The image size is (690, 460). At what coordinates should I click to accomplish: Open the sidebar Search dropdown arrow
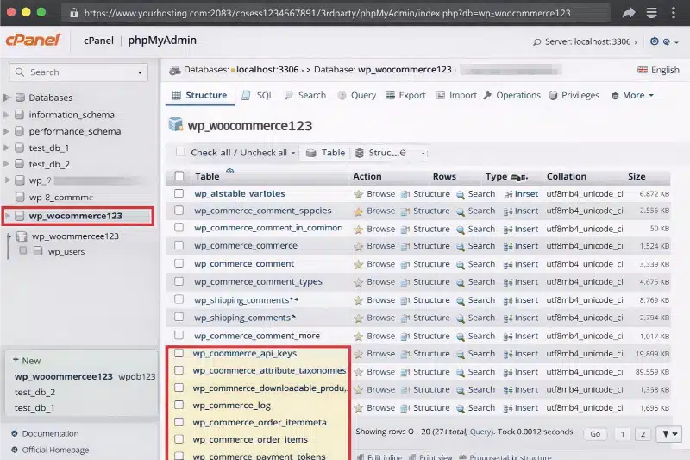[140, 72]
